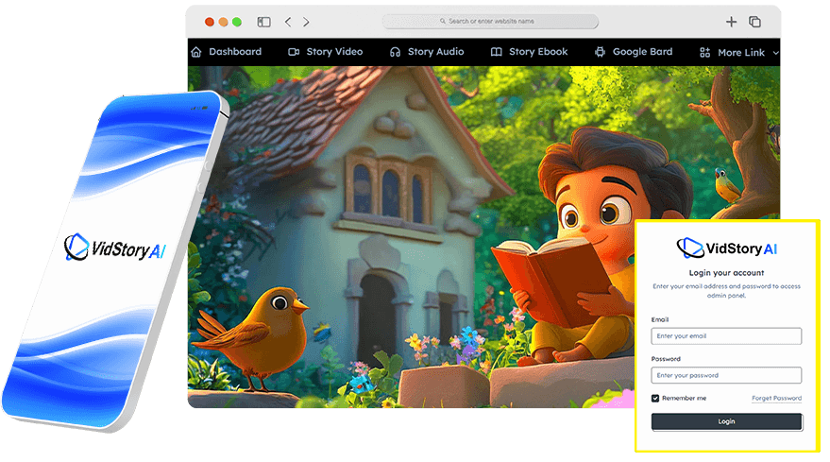This screenshot has width=830, height=462.
Task: Follow the Forget Password link
Action: coord(776,398)
